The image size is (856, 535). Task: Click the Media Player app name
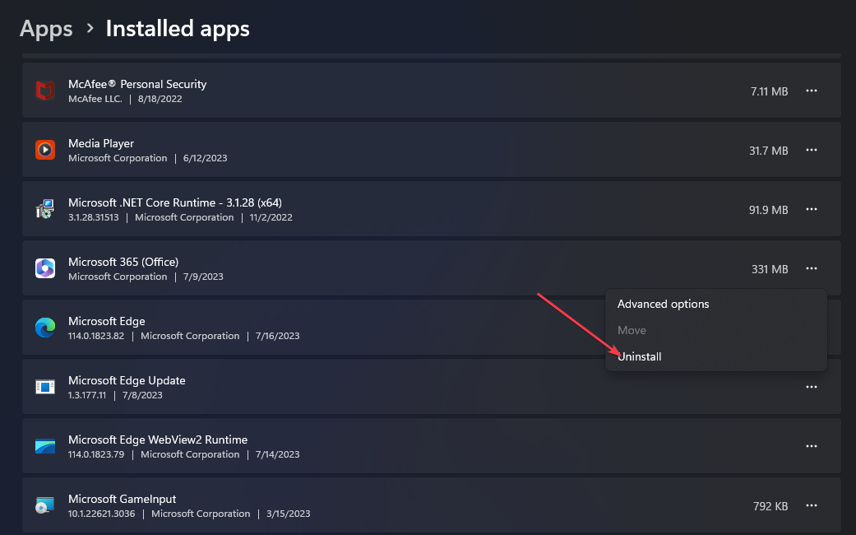[101, 143]
